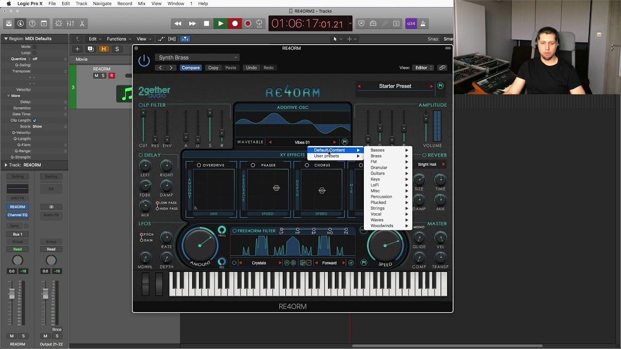The height and width of the screenshot is (349, 621).
Task: Open the Navigate menu in menu bar
Action: [x=102, y=3]
